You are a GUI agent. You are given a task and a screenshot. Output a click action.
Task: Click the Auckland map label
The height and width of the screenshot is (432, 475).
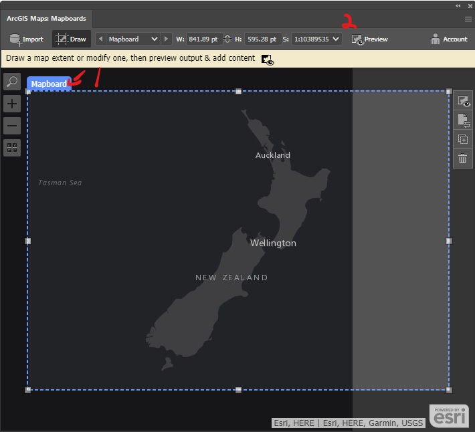[273, 155]
